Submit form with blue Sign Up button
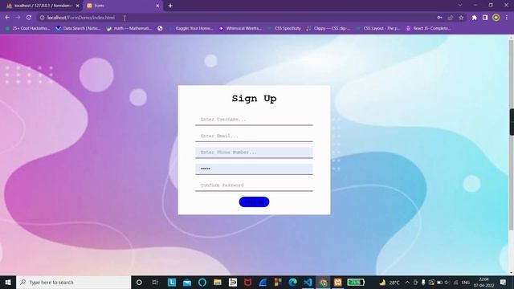 click(254, 201)
